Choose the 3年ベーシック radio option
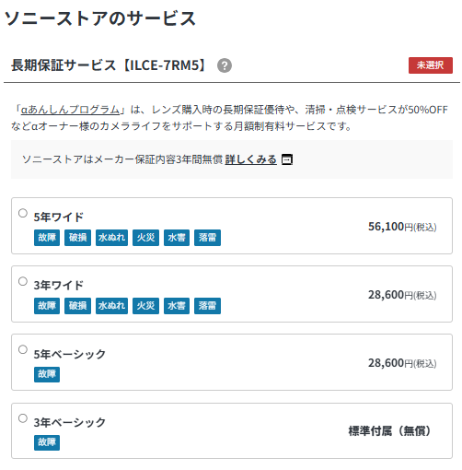 coord(23,418)
